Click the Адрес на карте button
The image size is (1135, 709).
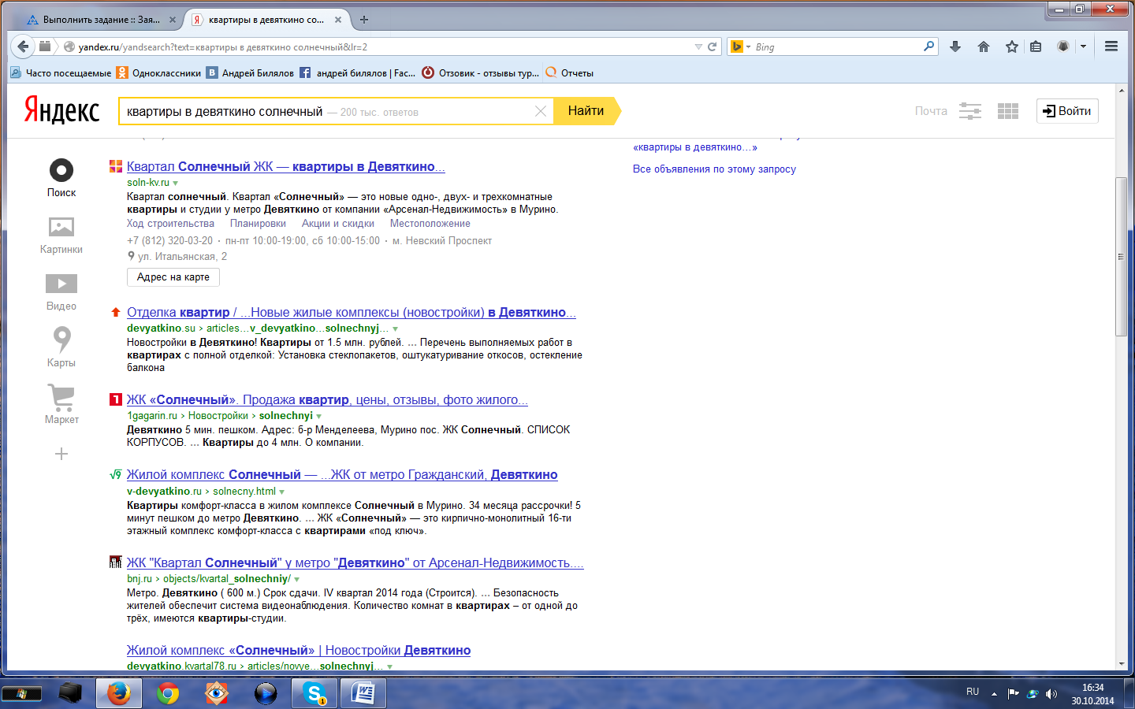click(173, 277)
